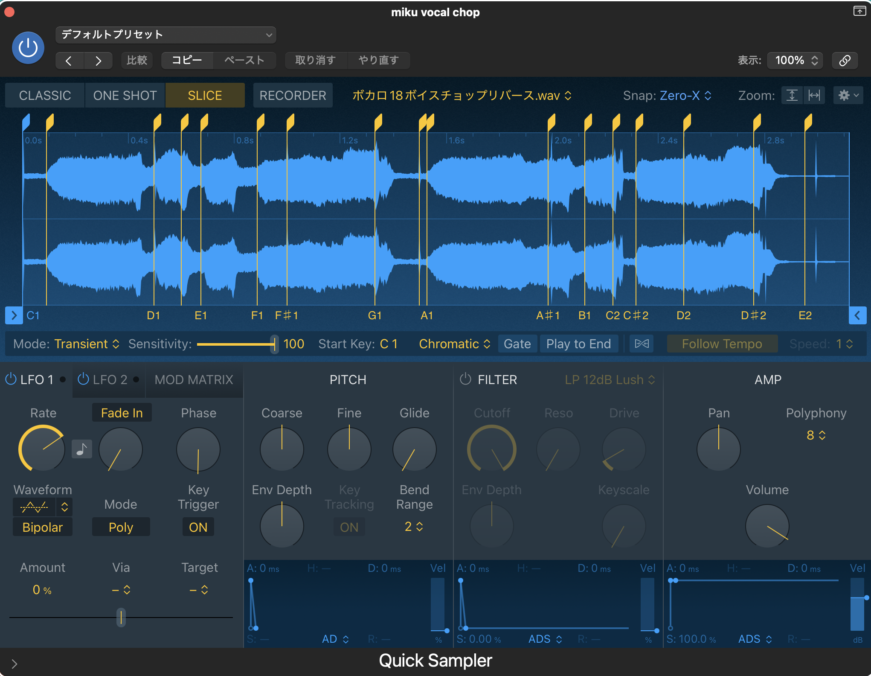This screenshot has height=676, width=871.
Task: Open the MOD MATRIX tab
Action: pyautogui.click(x=194, y=380)
